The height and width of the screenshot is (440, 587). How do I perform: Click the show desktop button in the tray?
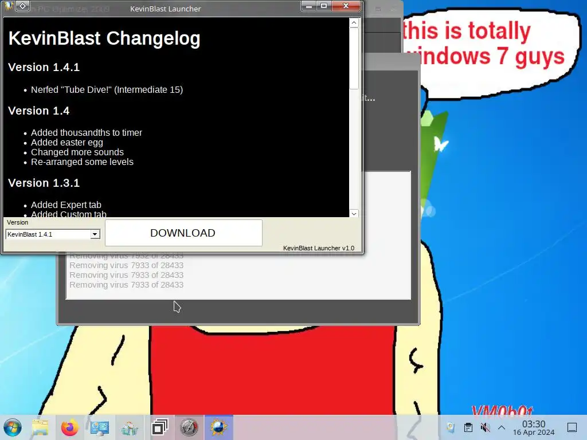click(x=572, y=427)
